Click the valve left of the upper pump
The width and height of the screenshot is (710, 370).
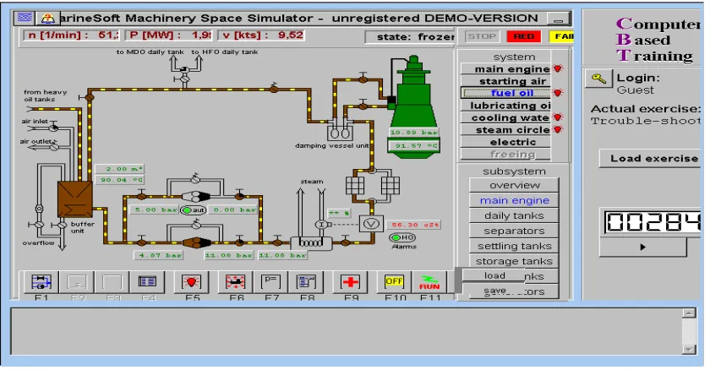coord(142,196)
